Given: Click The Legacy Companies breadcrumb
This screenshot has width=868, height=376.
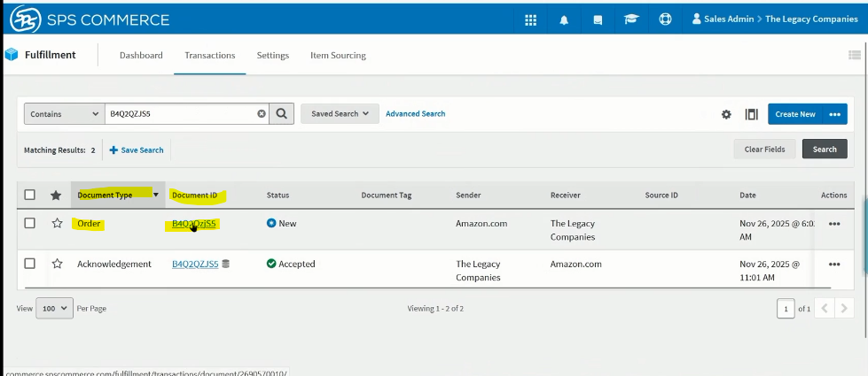Looking at the screenshot, I should pos(811,19).
